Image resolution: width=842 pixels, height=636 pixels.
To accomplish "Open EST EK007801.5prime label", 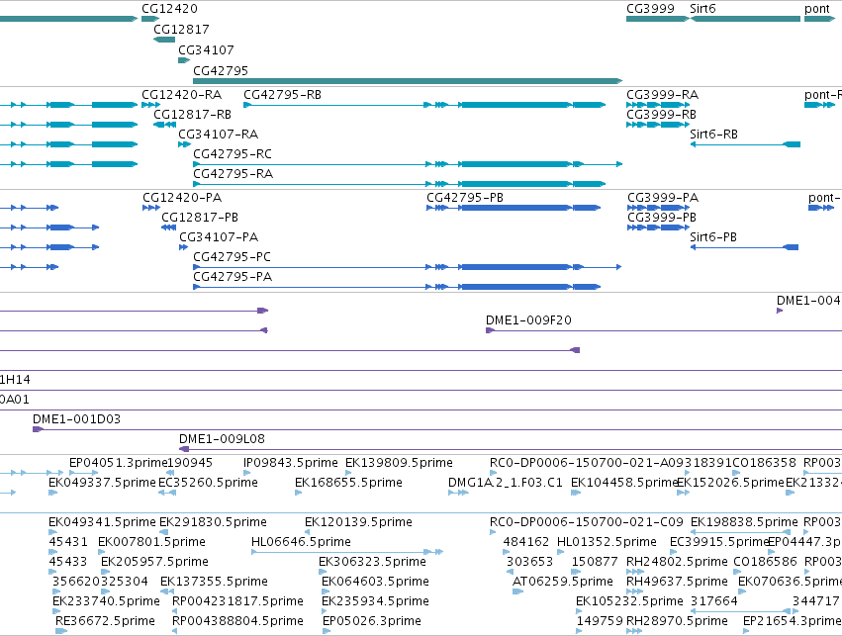I will pos(152,542).
